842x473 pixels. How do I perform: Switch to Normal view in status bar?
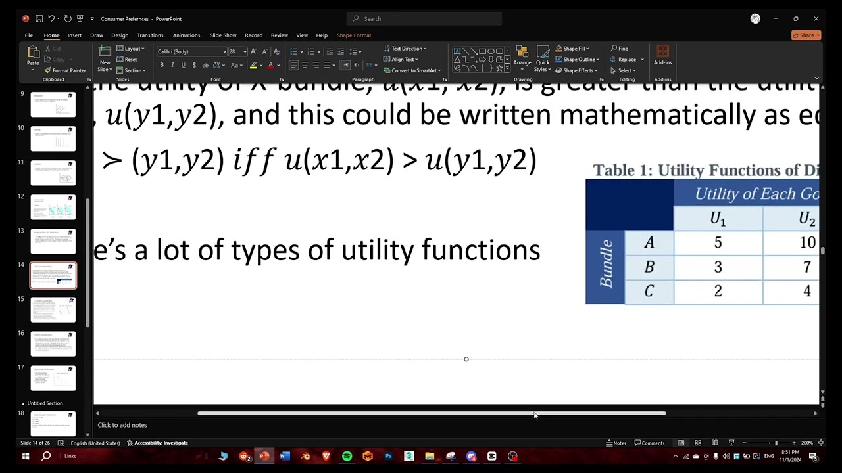[x=681, y=443]
